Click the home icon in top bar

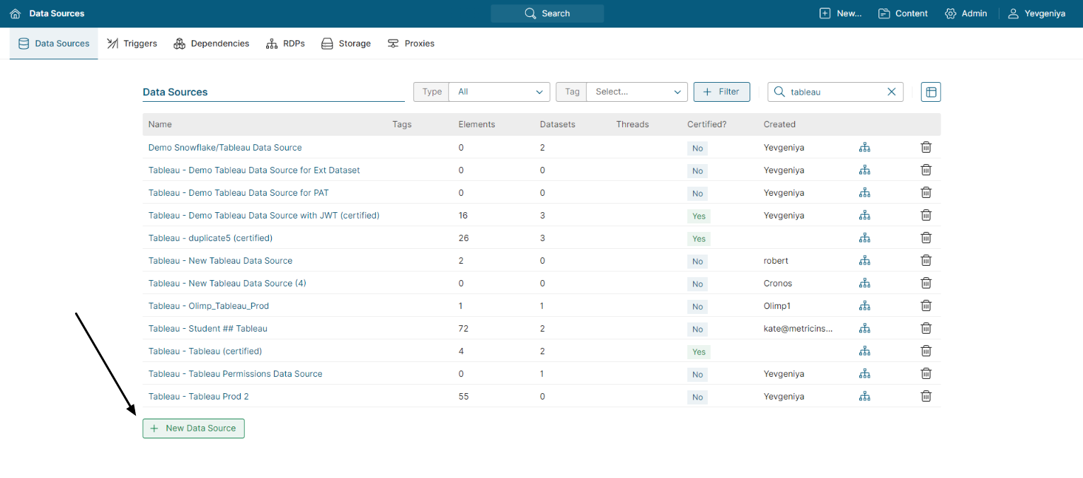click(15, 13)
